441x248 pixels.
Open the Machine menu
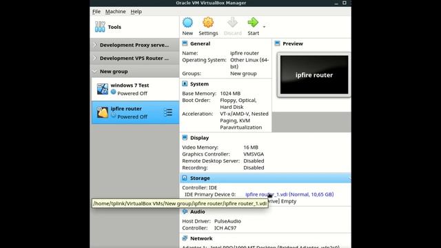pyautogui.click(x=115, y=12)
